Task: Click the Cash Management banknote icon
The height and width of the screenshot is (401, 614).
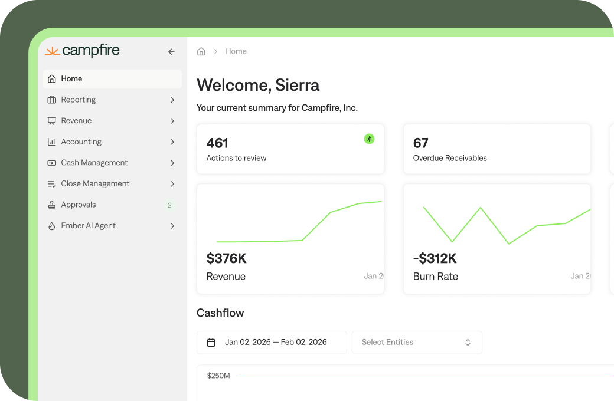Action: click(52, 163)
